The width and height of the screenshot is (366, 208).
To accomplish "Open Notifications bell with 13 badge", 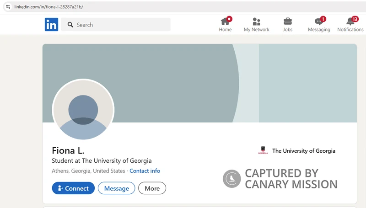I will (350, 24).
